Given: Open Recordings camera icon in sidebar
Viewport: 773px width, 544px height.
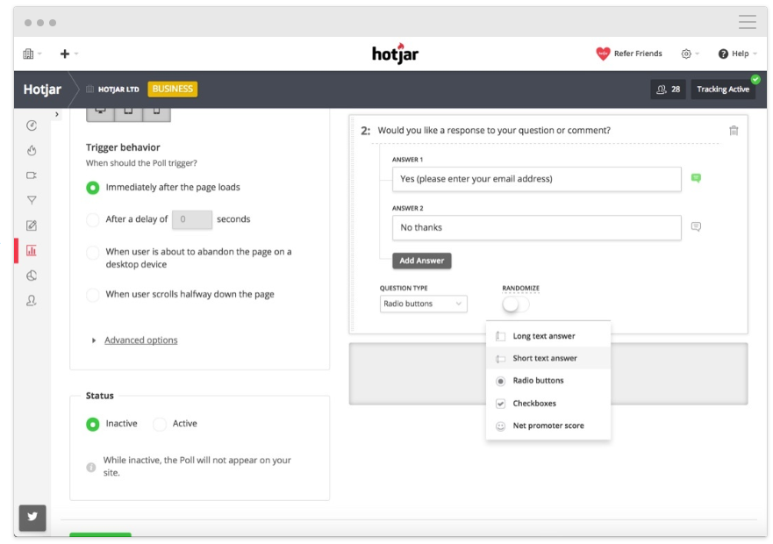Looking at the screenshot, I should (32, 175).
